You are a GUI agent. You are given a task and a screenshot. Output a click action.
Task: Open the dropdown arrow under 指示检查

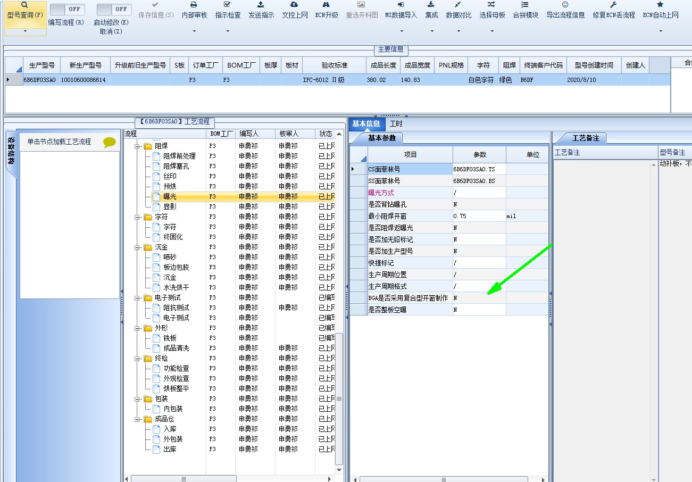point(228,31)
